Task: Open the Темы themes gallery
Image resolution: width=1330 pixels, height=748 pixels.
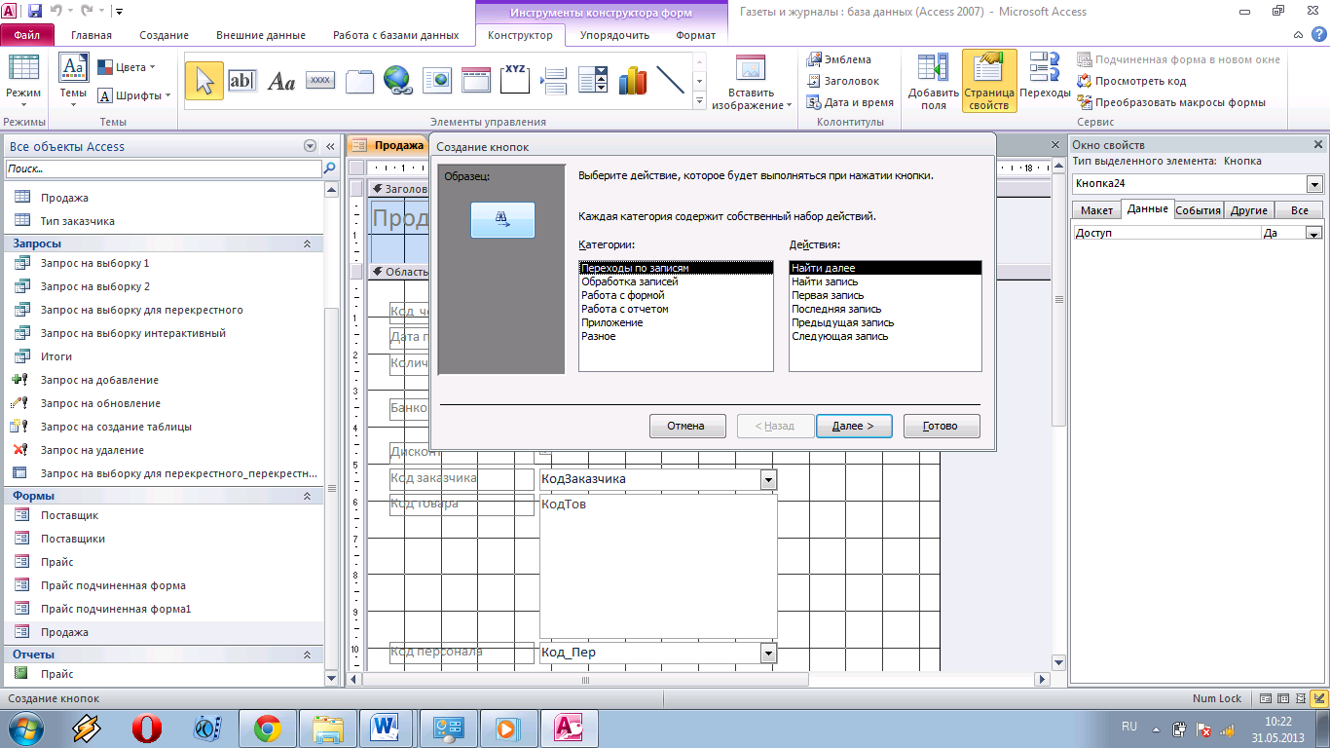Action: pyautogui.click(x=73, y=81)
